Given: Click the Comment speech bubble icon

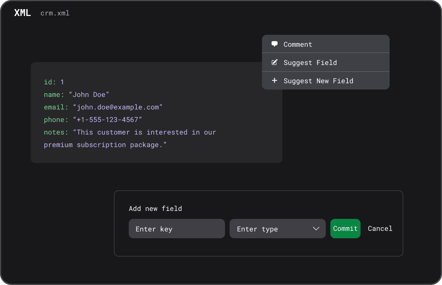Looking at the screenshot, I should (275, 44).
